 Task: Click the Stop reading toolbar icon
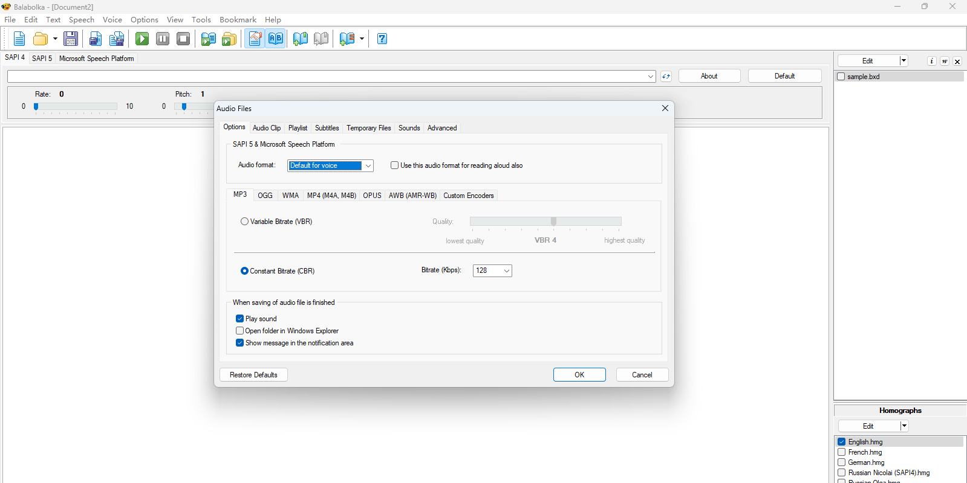pyautogui.click(x=183, y=39)
